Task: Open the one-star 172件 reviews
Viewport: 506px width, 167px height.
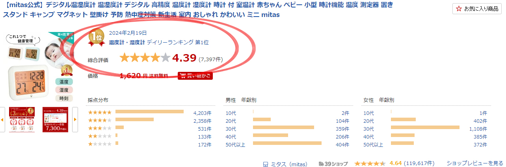Action: pos(205,144)
